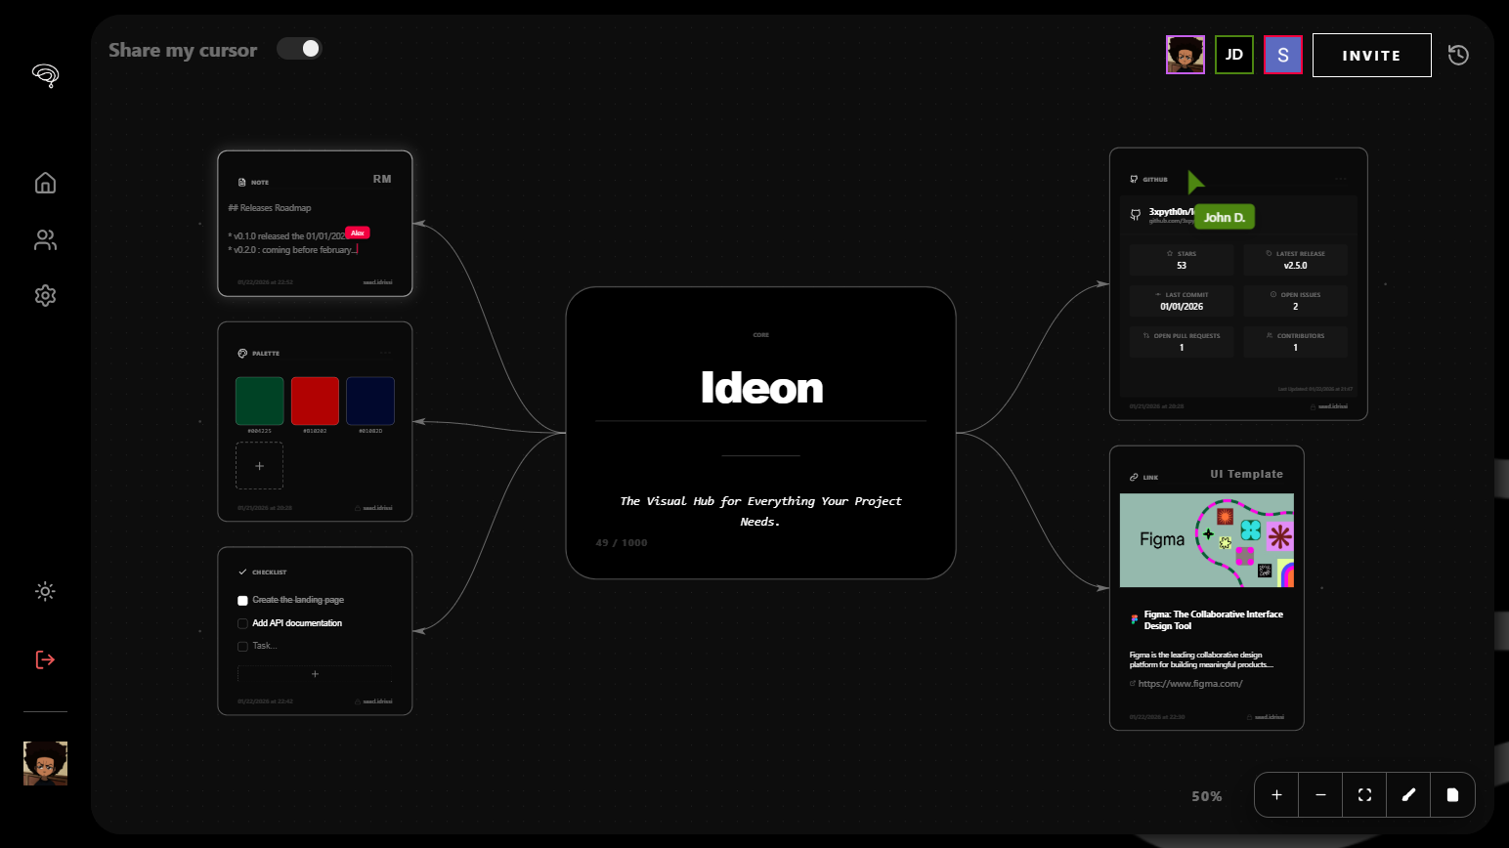Open the https://www.figma.com/ link
The height and width of the screenshot is (848, 1509).
point(1189,683)
